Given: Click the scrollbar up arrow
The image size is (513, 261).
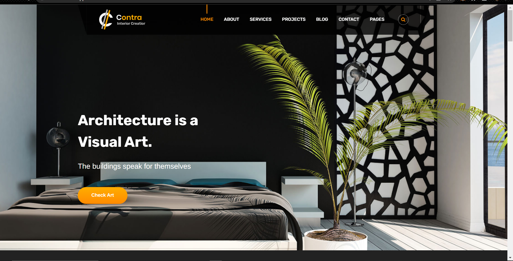Looking at the screenshot, I should (510, 7).
